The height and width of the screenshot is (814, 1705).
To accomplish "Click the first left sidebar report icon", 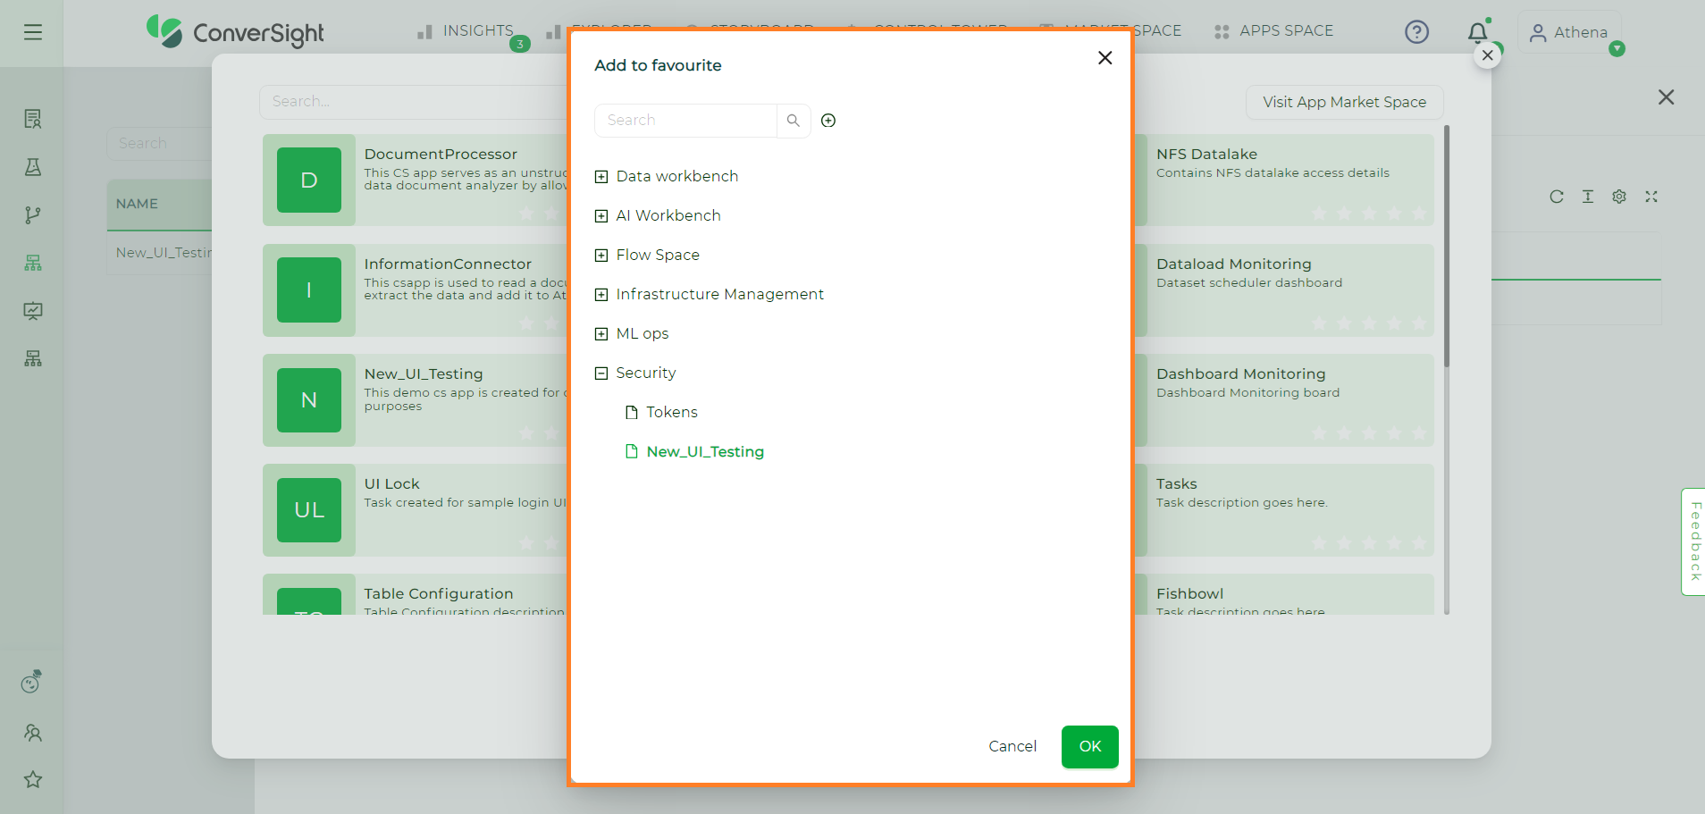I will (33, 119).
